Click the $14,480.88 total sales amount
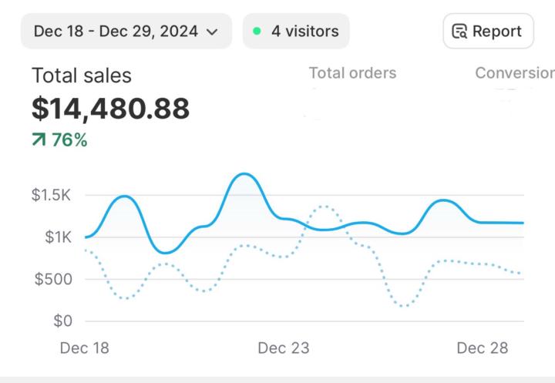The width and height of the screenshot is (555, 383). coord(110,109)
